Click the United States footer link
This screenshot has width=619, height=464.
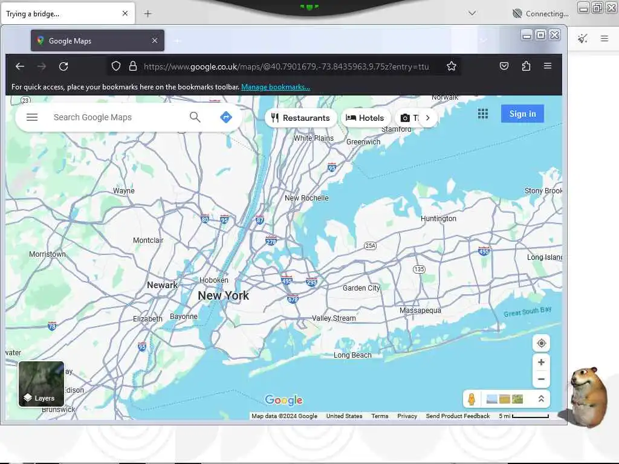[344, 416]
